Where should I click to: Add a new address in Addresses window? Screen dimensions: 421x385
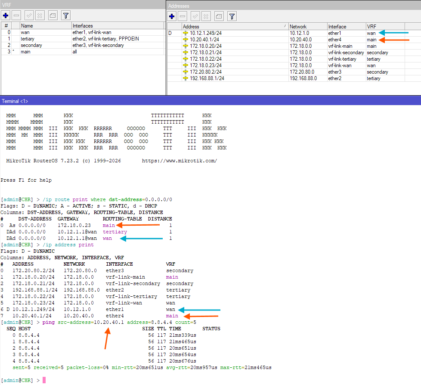coord(172,16)
